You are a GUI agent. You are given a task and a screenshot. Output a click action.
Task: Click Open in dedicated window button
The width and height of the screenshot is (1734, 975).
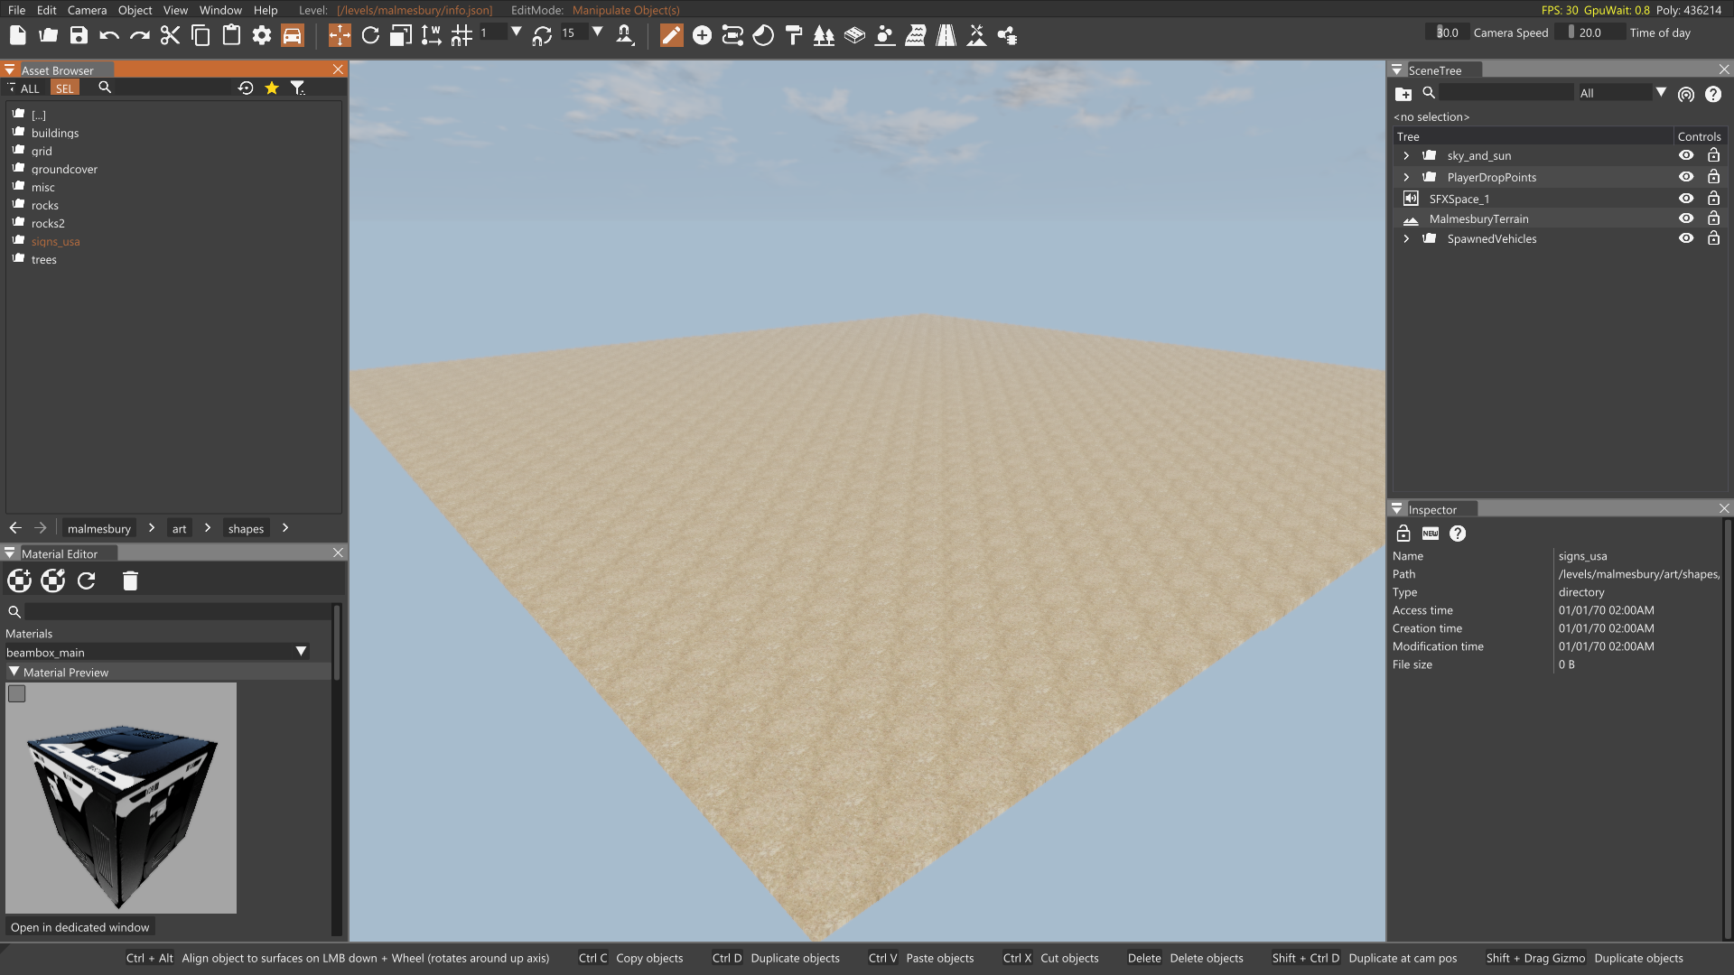point(80,927)
